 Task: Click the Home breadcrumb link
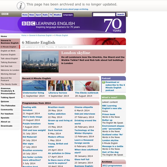(24, 35)
